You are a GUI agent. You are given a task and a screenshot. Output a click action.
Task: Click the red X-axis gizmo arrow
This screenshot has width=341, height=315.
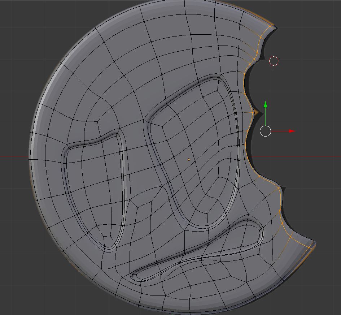pos(292,131)
